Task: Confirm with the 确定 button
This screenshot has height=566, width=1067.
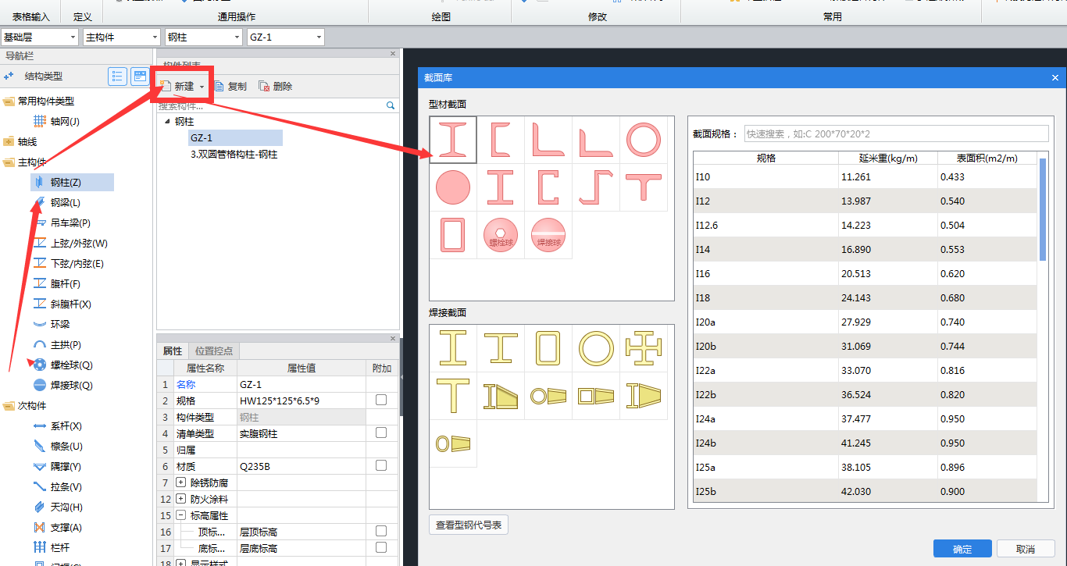Action: [x=962, y=549]
